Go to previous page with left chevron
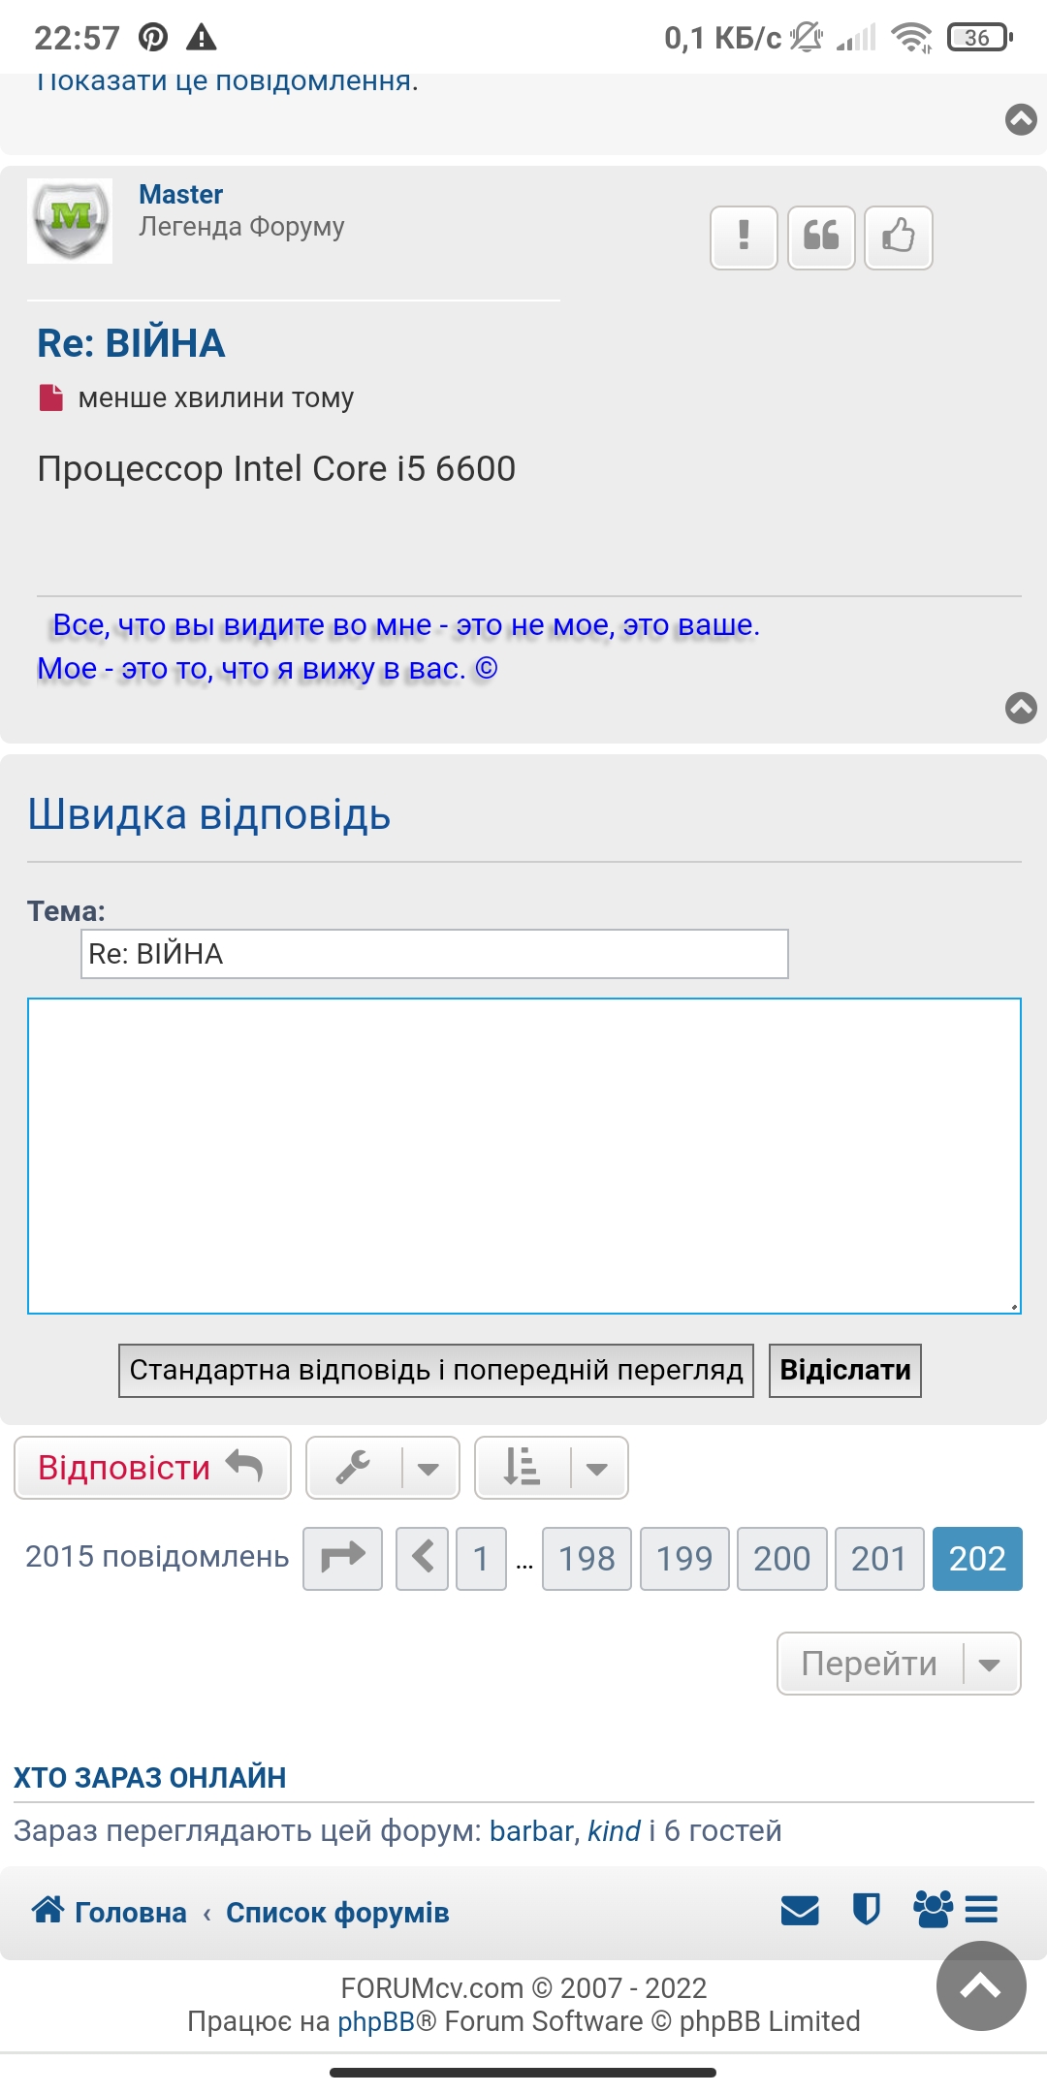This screenshot has height=2094, width=1047. coord(423,1559)
